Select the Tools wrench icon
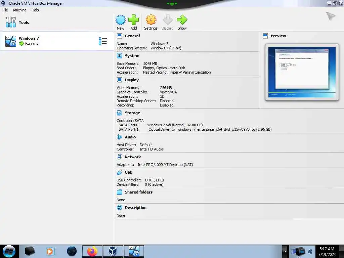 pyautogui.click(x=11, y=22)
